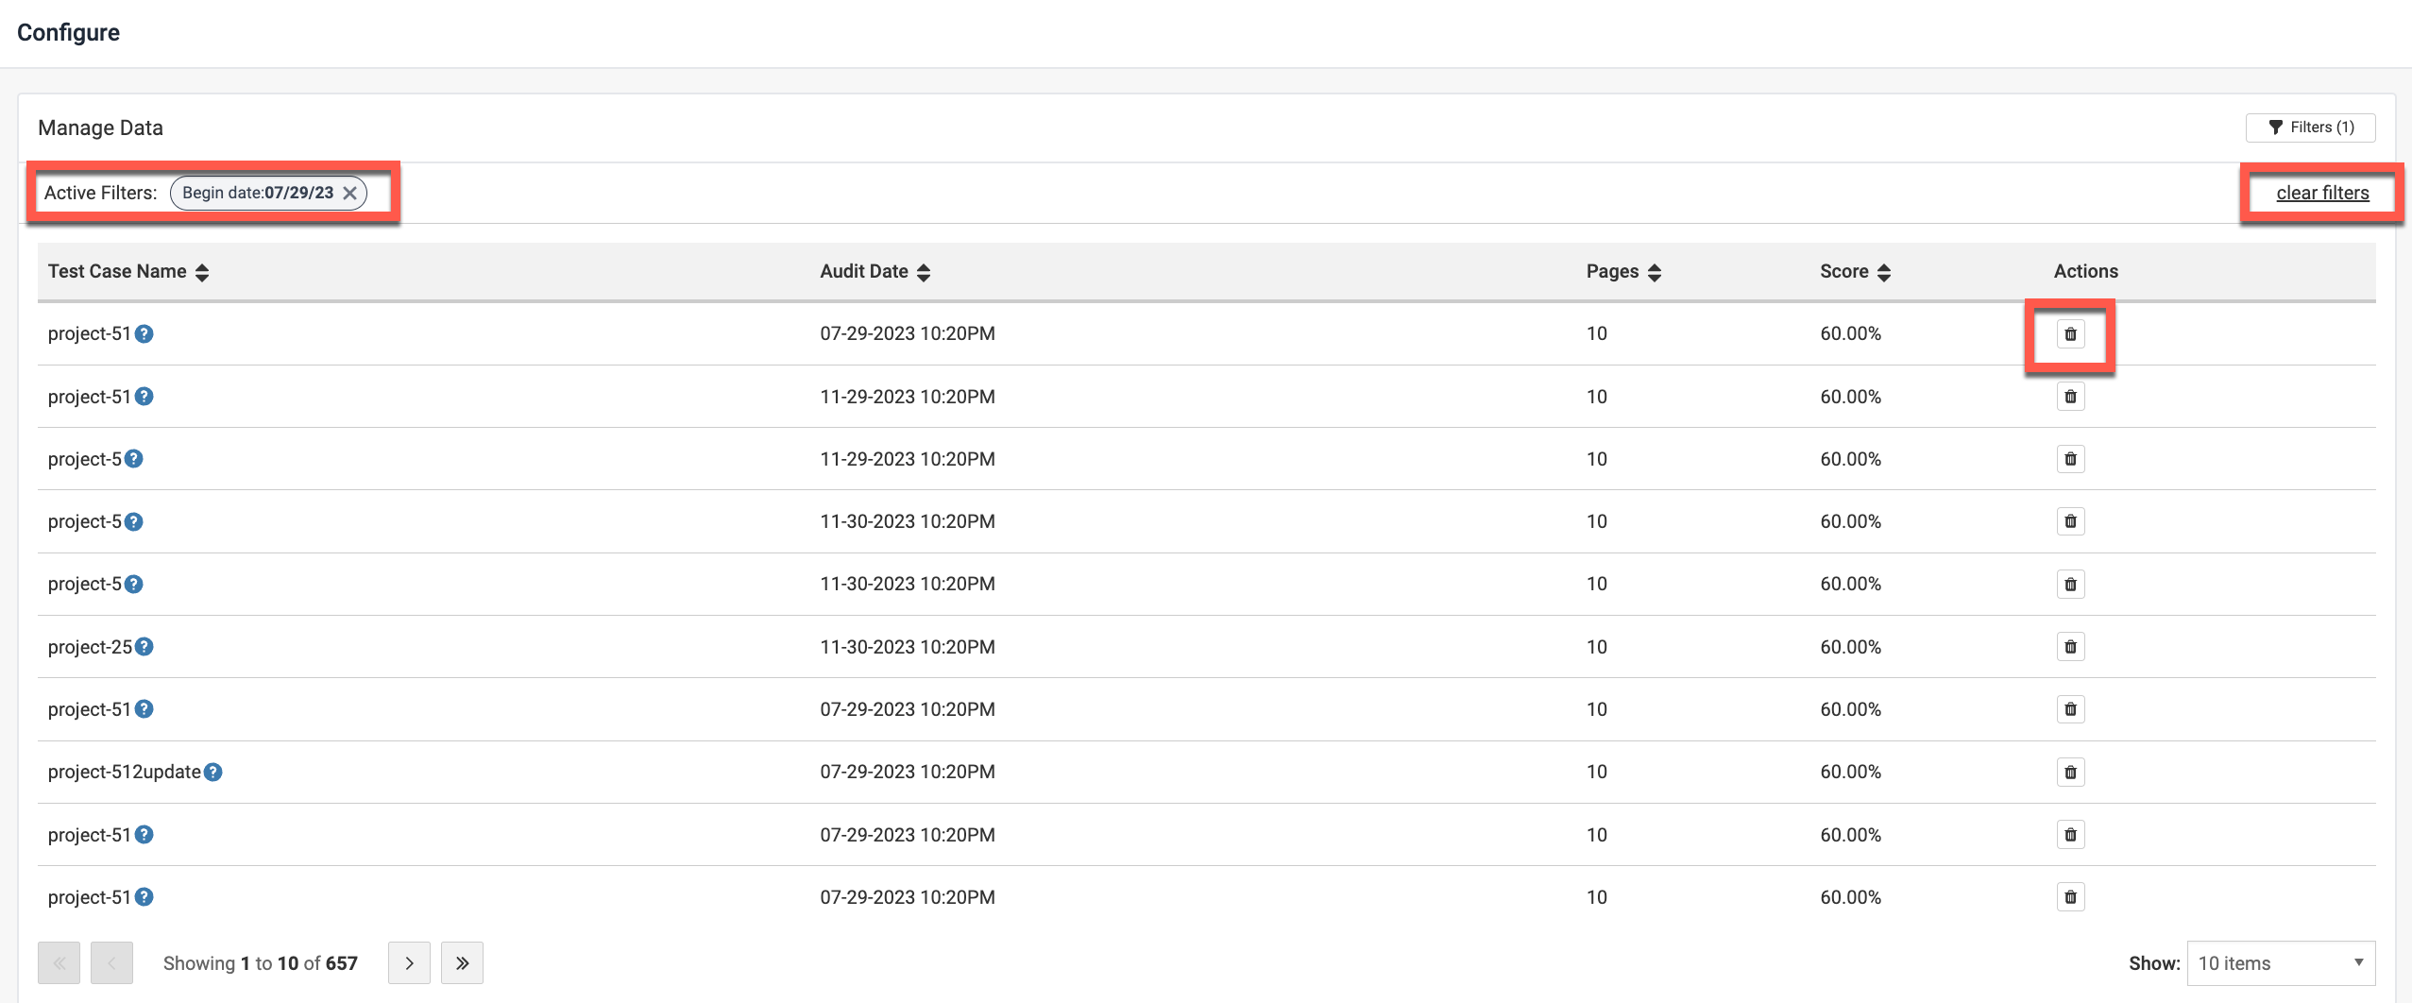The width and height of the screenshot is (2412, 1003).
Task: Jump to last page of results
Action: click(x=462, y=963)
